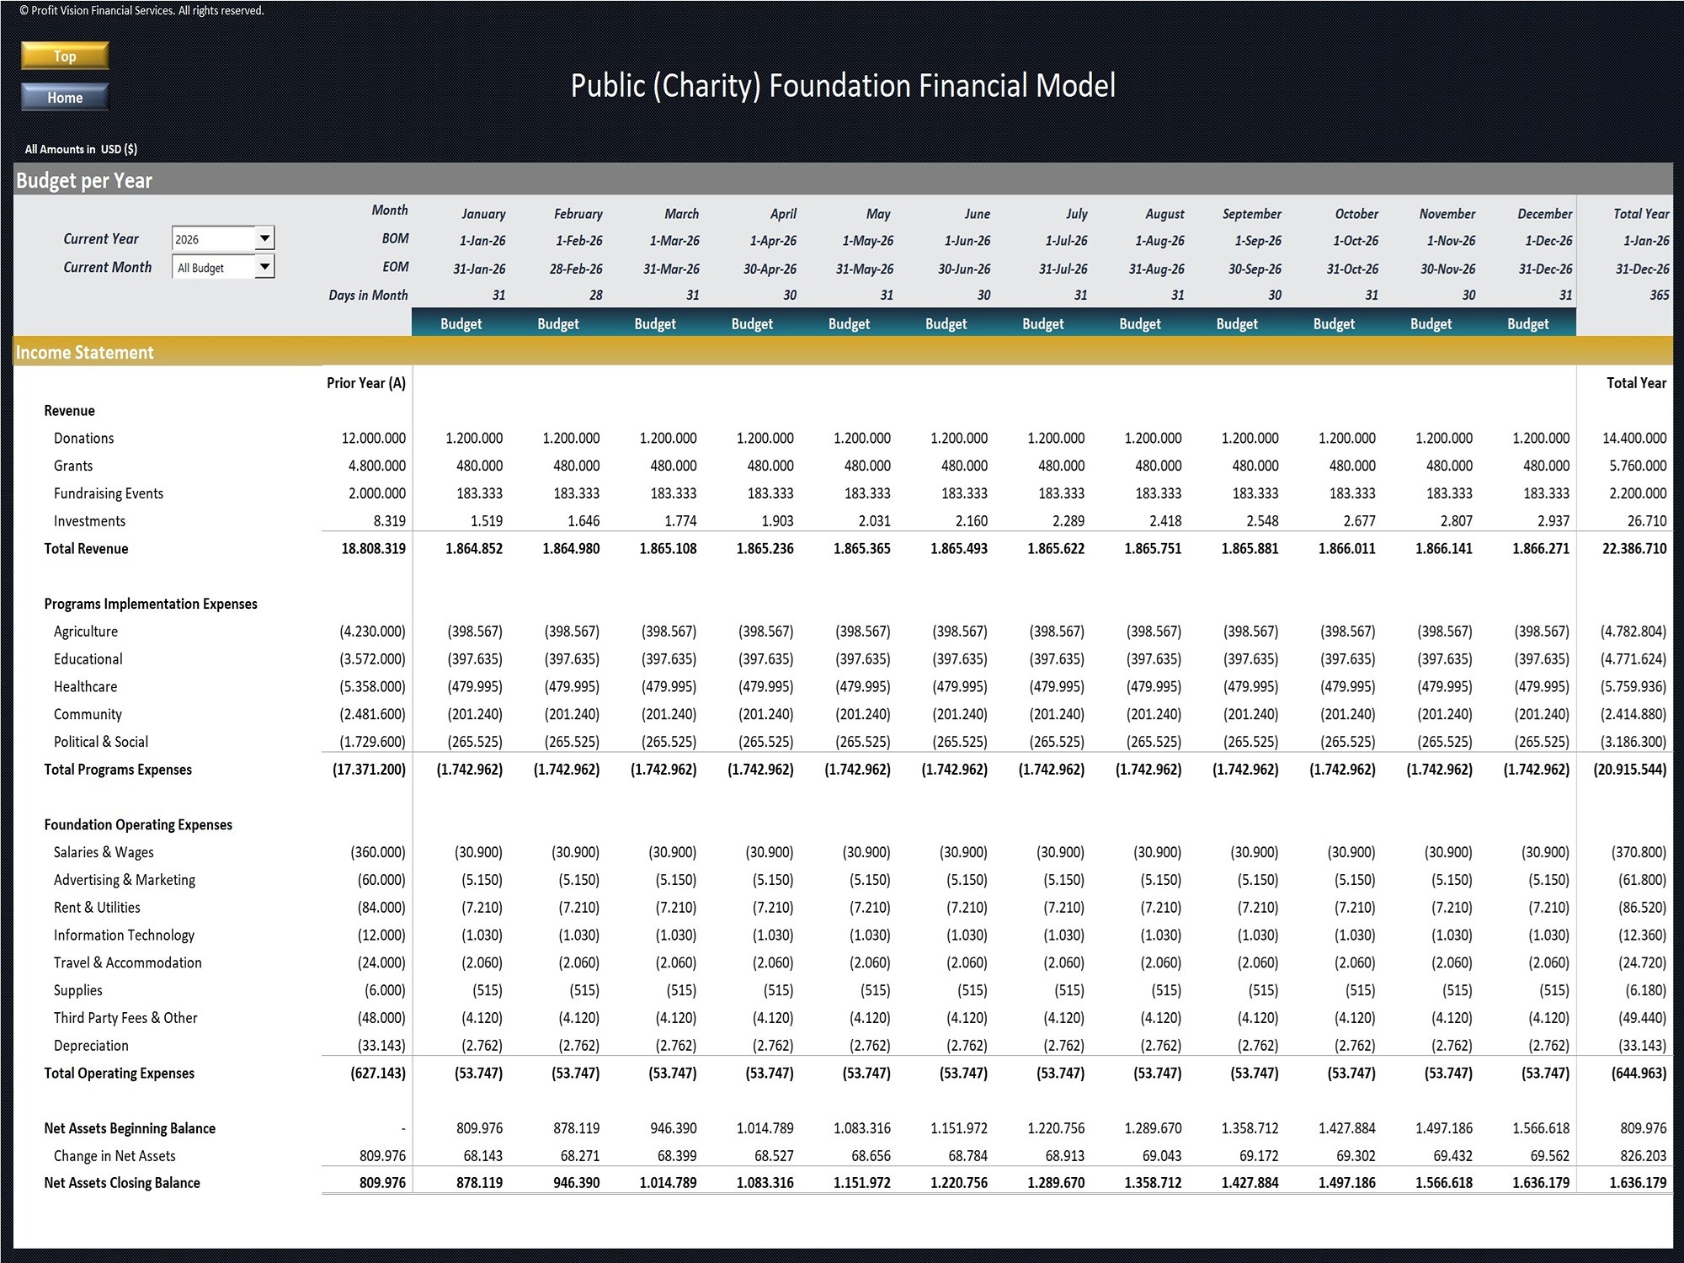Select Information Technology row label

coord(124,935)
